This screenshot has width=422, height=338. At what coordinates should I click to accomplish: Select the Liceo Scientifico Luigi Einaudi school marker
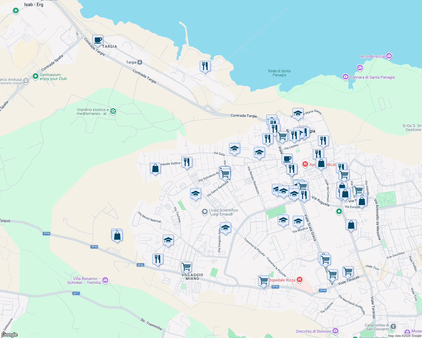(x=205, y=212)
